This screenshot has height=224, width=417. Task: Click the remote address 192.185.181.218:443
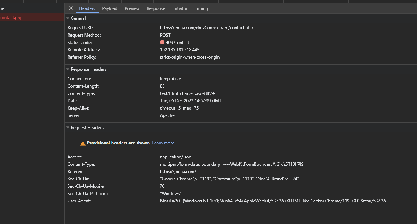click(x=180, y=50)
